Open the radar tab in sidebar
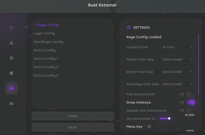Screen dimensions: 205x135 click(11, 58)
